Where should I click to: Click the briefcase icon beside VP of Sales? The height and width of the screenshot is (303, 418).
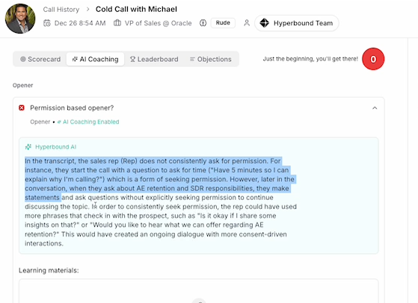[117, 23]
